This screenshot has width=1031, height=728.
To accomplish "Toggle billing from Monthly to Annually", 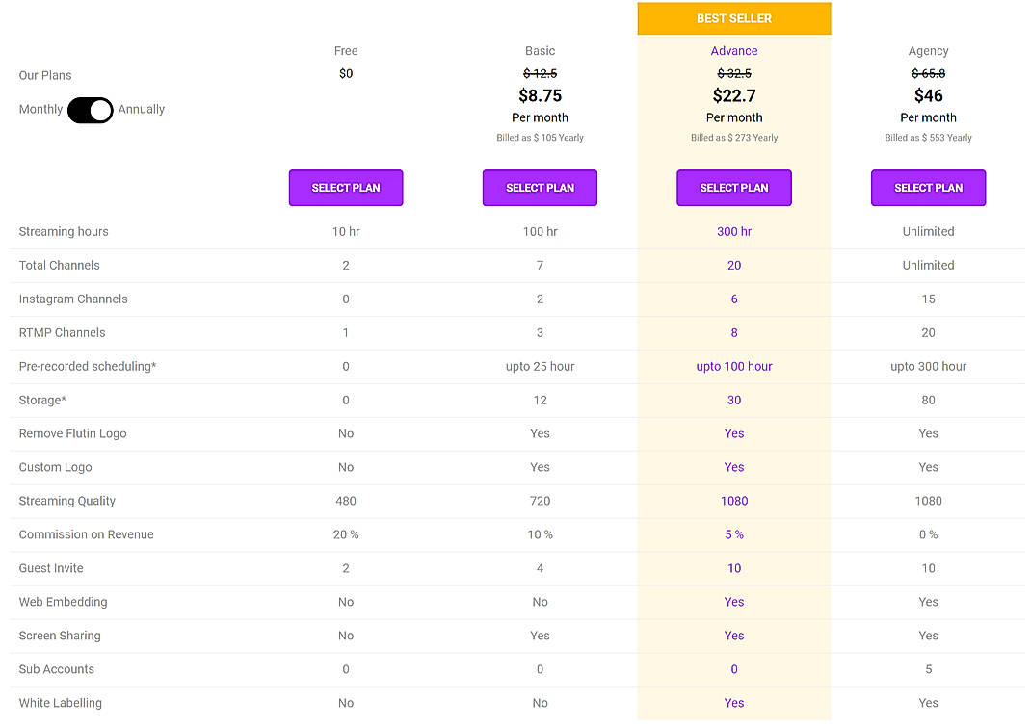I will (90, 111).
